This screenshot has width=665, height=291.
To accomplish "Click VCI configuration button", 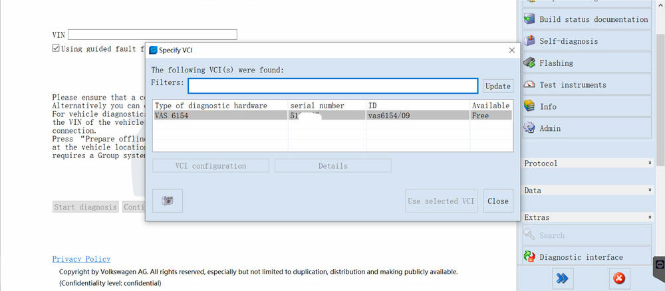I will pos(211,165).
